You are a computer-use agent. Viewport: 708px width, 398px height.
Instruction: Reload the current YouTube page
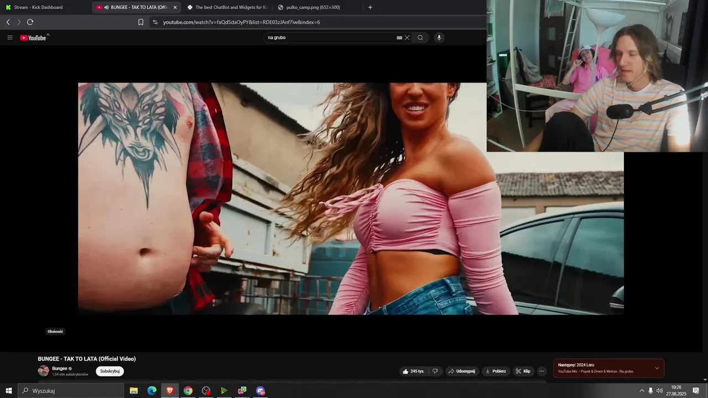click(x=30, y=22)
